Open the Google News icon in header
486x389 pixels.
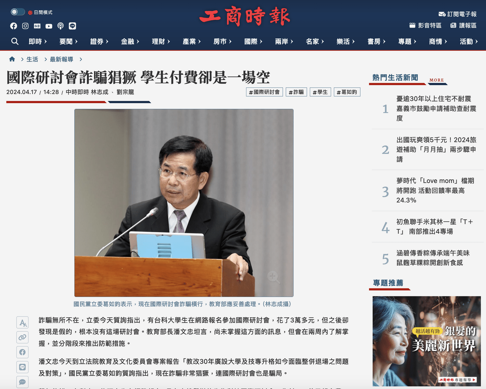click(x=37, y=26)
